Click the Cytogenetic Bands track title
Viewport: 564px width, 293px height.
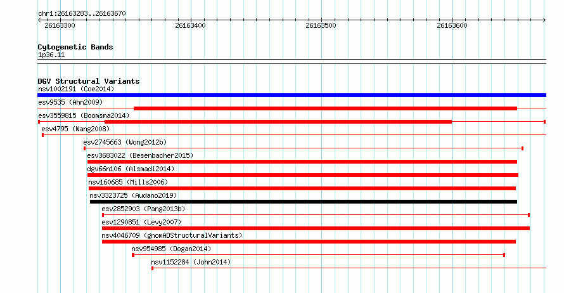(75, 47)
